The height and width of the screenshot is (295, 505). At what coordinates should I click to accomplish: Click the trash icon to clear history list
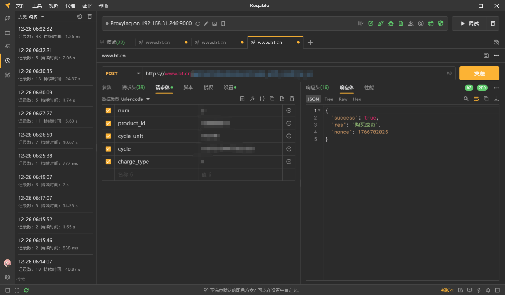click(90, 16)
